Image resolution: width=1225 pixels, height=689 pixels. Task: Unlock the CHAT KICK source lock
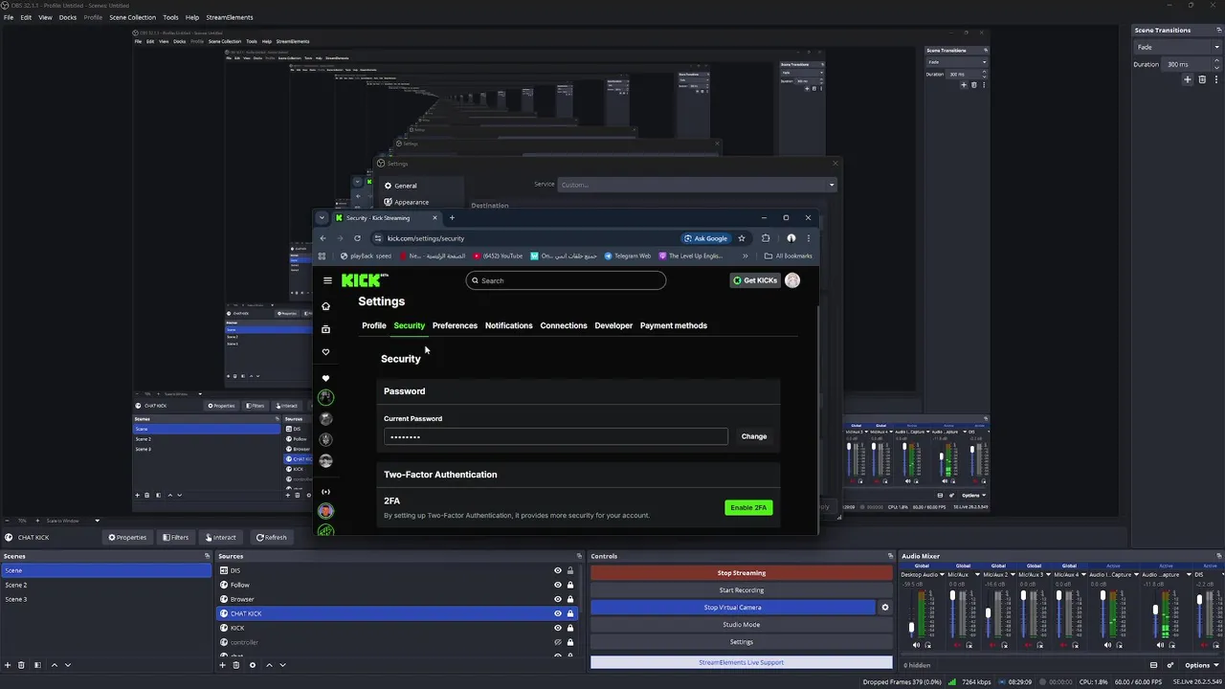[x=570, y=613]
